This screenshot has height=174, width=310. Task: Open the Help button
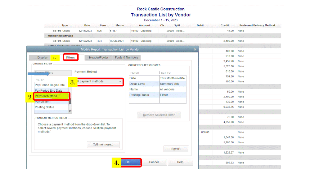coord(180,162)
